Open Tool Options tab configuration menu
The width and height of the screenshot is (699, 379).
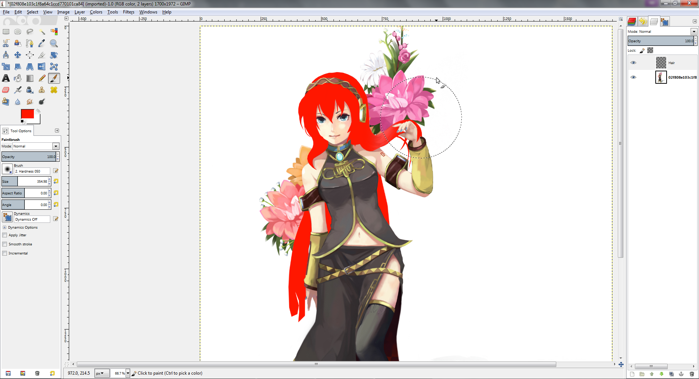[x=57, y=131]
